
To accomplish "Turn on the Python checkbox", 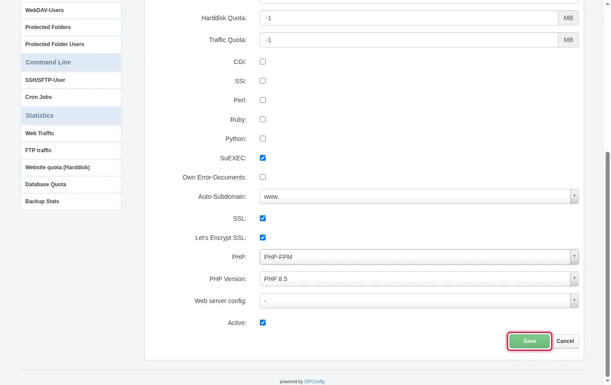I will point(263,139).
